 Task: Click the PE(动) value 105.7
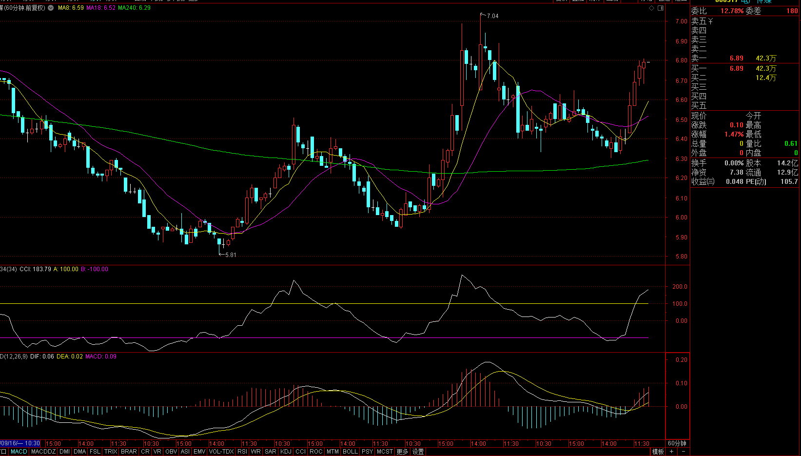tap(789, 181)
